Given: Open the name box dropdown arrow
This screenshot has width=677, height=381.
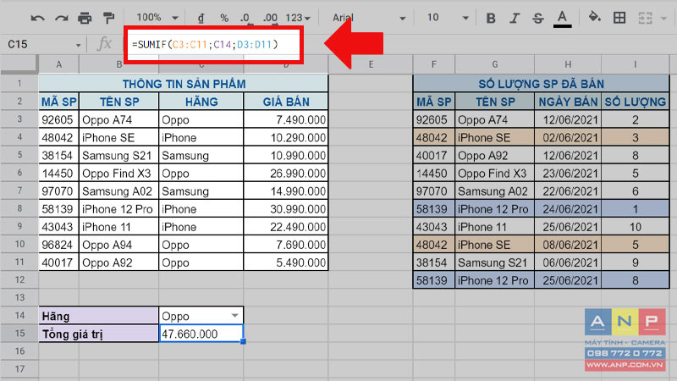Looking at the screenshot, I should 78,45.
